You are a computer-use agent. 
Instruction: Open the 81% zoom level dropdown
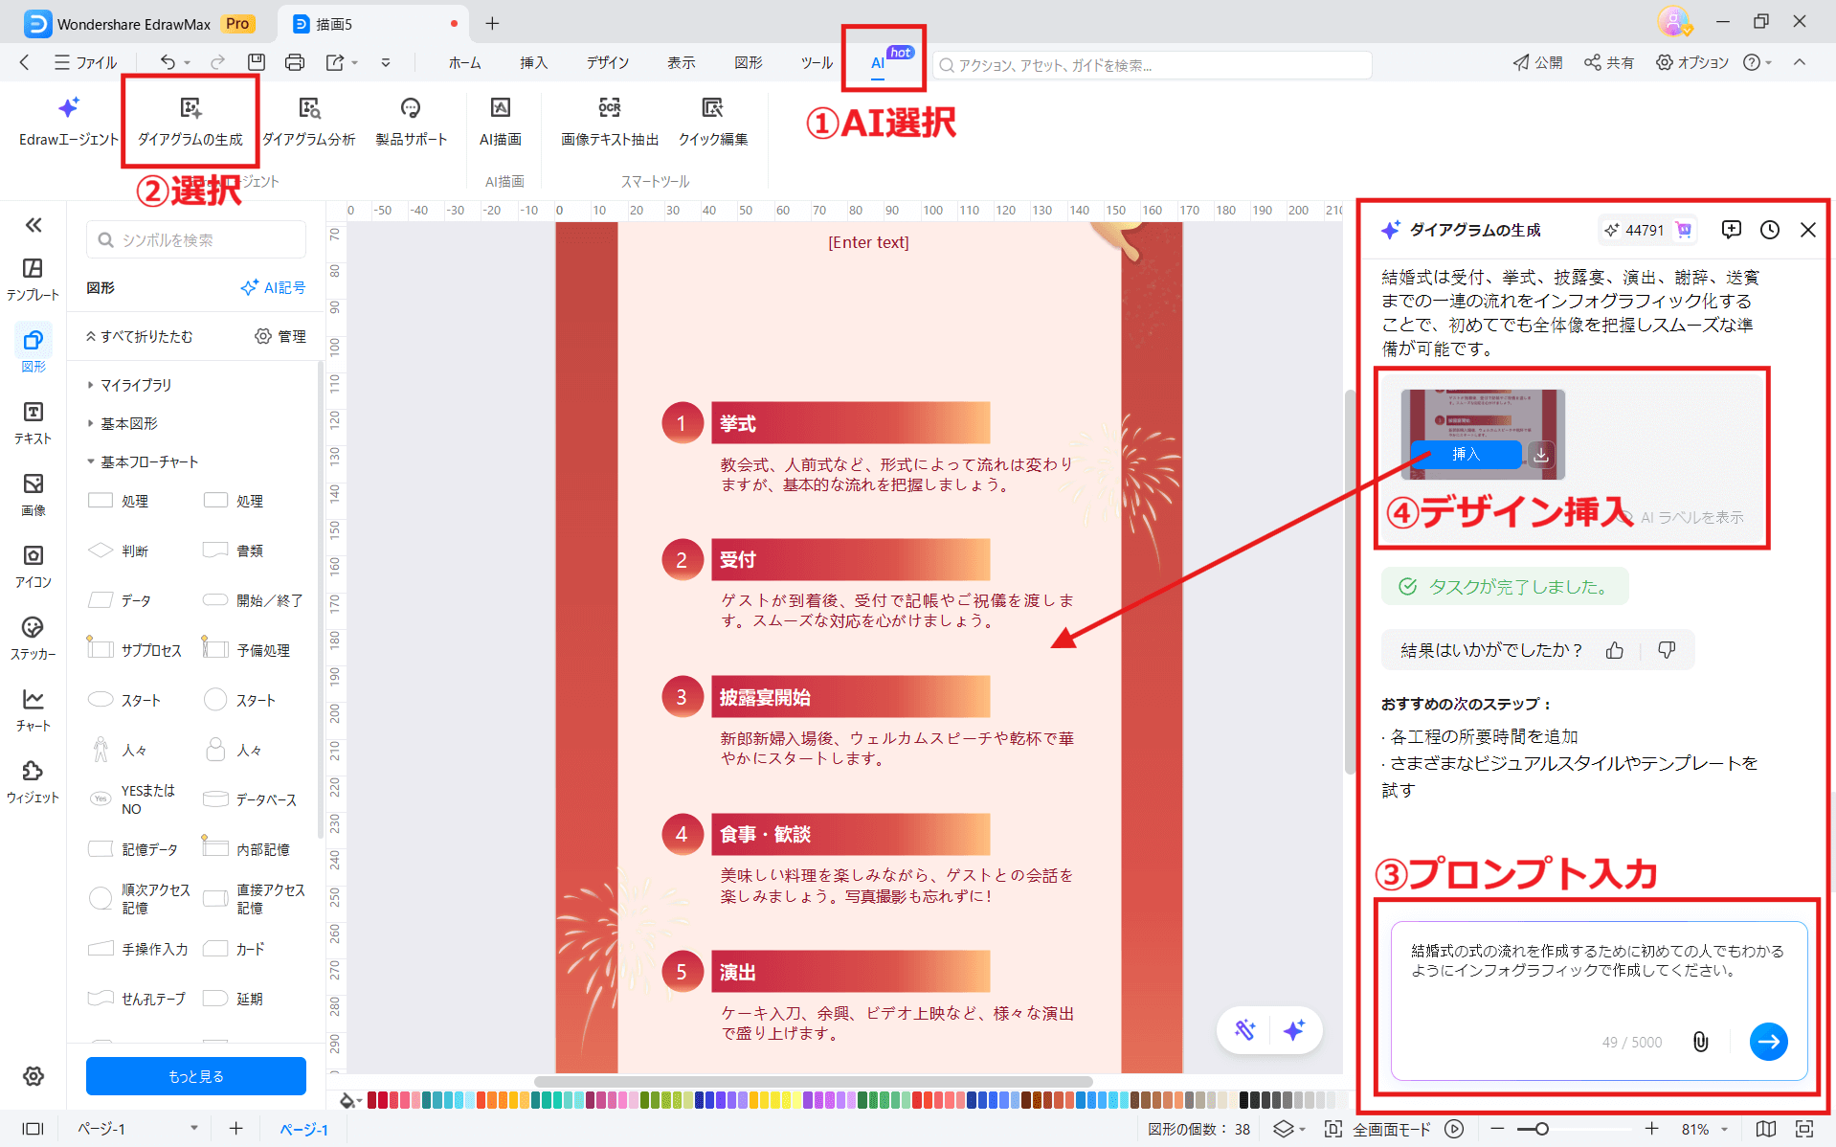point(1702,1129)
